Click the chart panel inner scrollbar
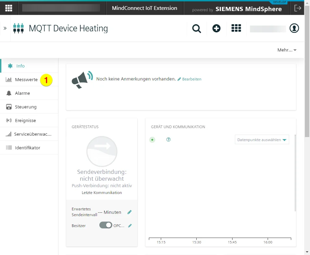Viewport: 310px width, 255px height. click(x=295, y=173)
